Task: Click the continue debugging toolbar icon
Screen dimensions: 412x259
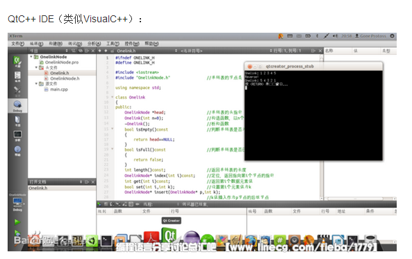Action: click(99, 204)
